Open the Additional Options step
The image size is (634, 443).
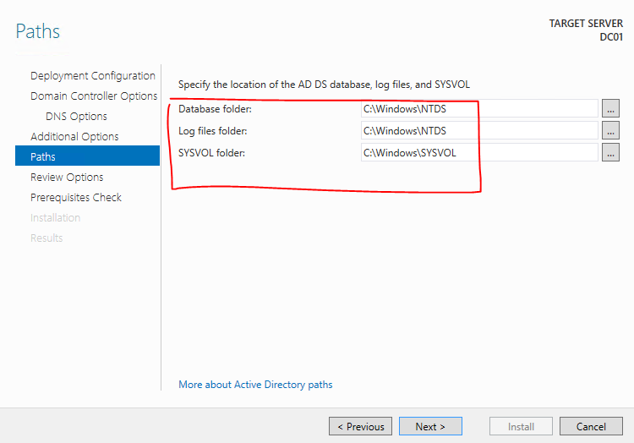coord(74,137)
